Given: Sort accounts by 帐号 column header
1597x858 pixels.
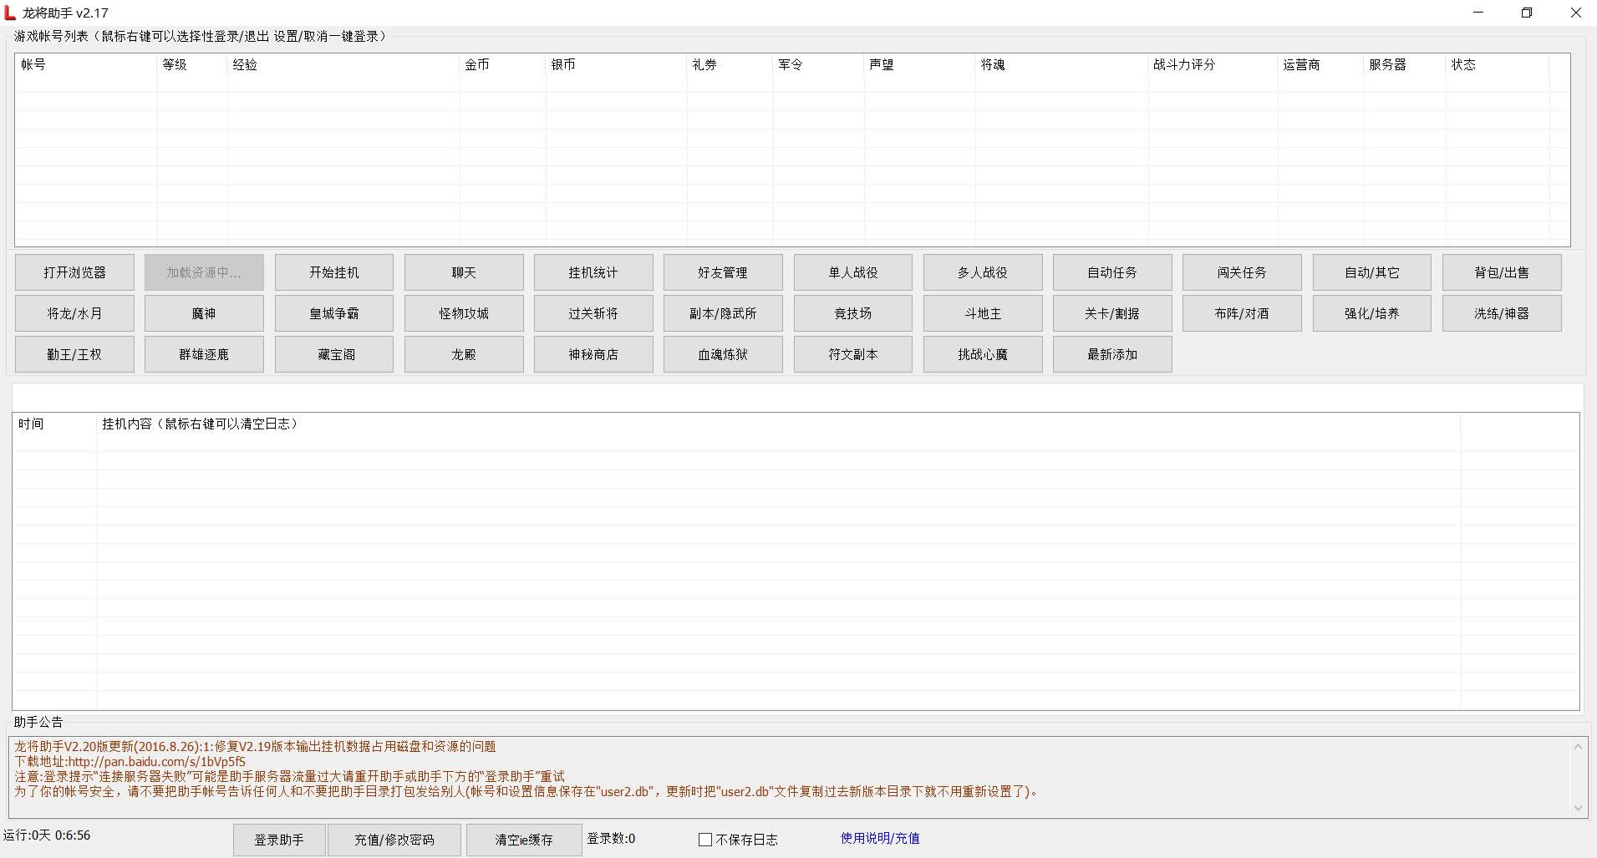Looking at the screenshot, I should 86,64.
